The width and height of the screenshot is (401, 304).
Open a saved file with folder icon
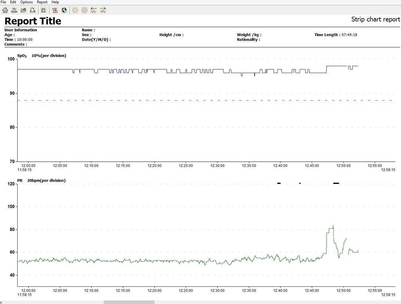[23, 10]
